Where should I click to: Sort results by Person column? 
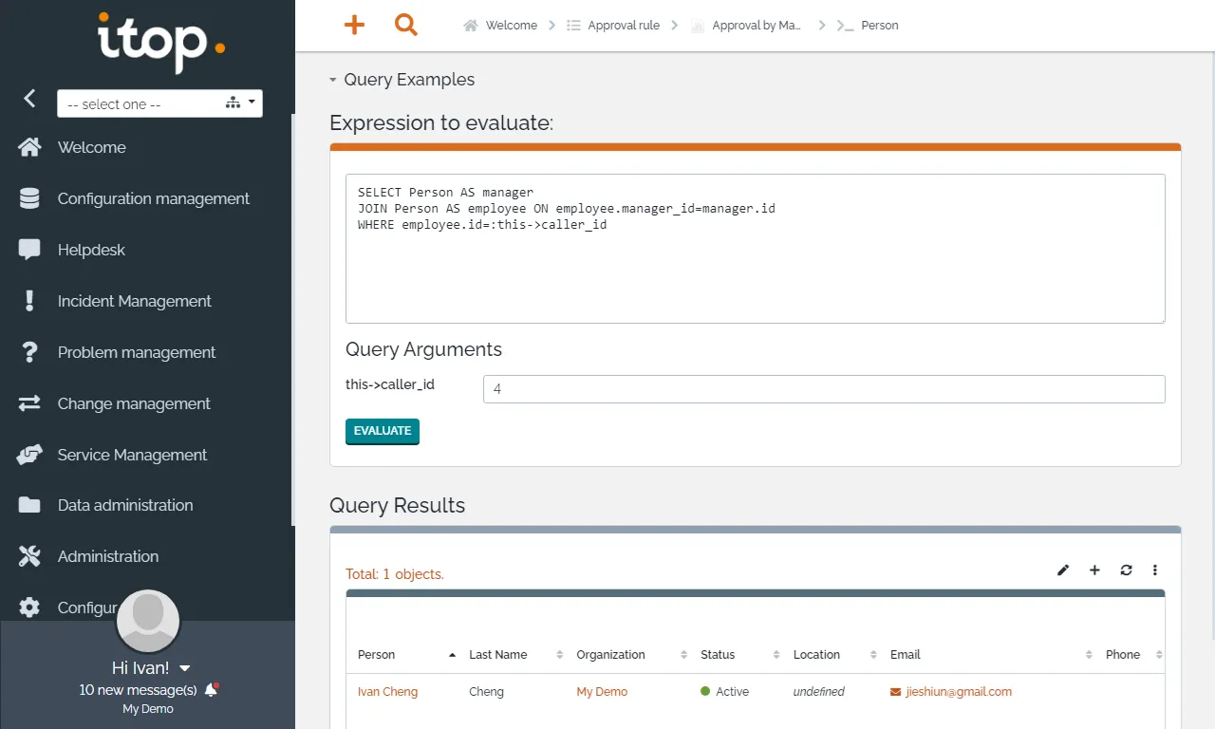click(x=405, y=655)
